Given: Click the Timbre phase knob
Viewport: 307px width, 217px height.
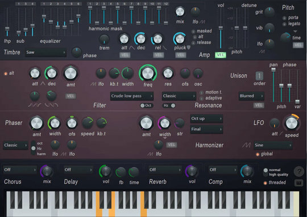Looking at the screenshot, I should pos(77,52).
